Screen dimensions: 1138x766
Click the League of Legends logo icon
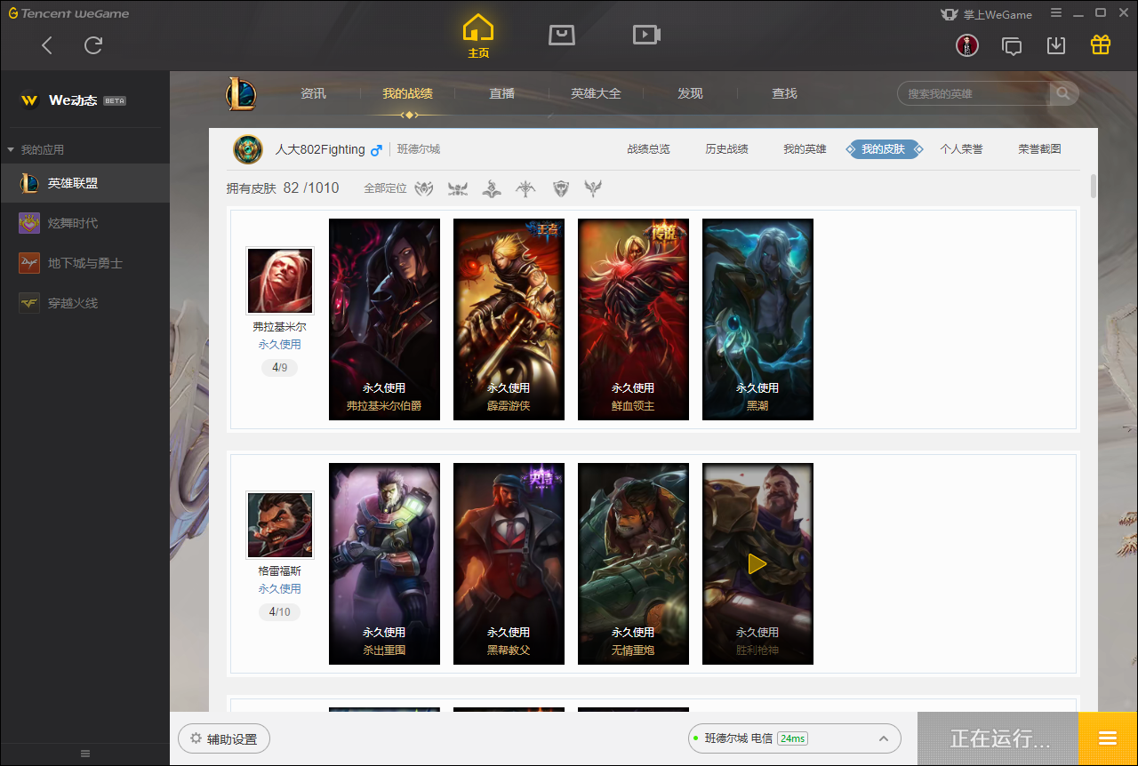240,93
